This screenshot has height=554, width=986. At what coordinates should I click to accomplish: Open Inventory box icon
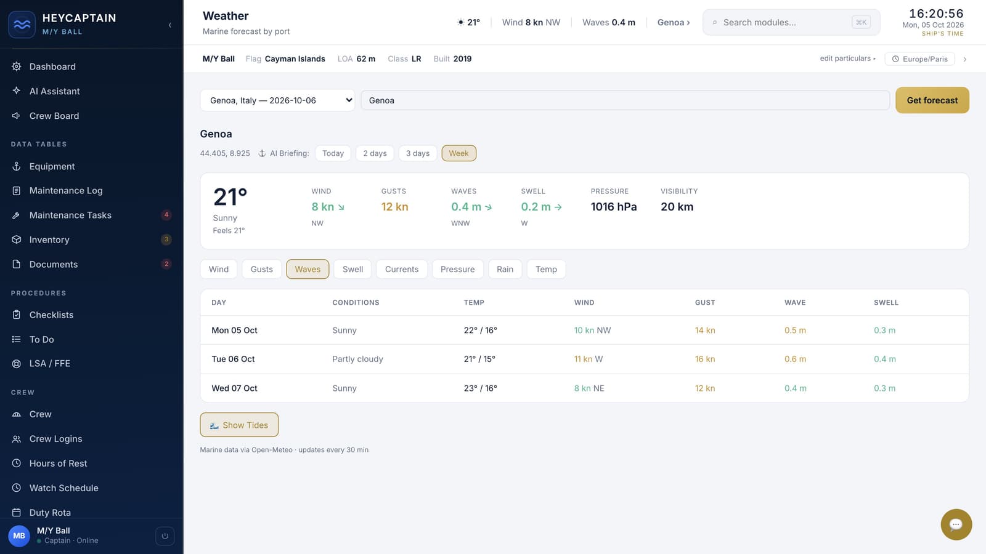17,239
